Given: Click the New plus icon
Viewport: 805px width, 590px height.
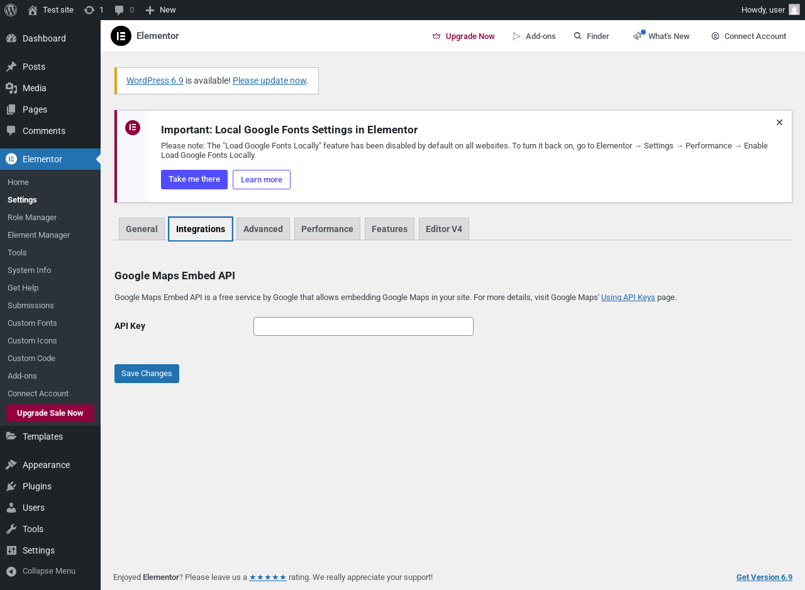Looking at the screenshot, I should pos(150,10).
